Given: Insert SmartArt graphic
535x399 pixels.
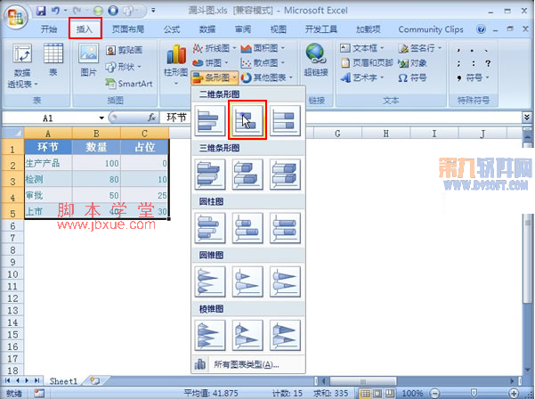Looking at the screenshot, I should pos(129,84).
